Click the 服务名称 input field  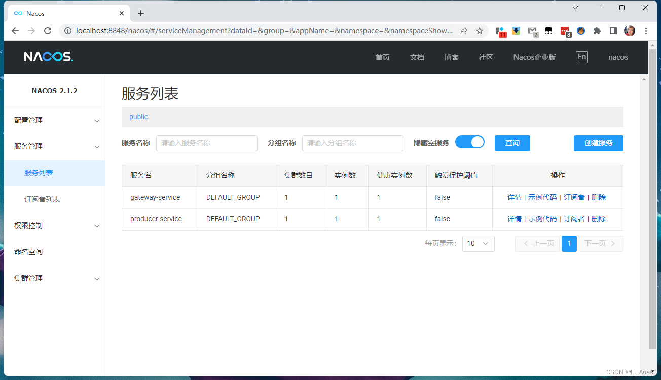(x=207, y=143)
